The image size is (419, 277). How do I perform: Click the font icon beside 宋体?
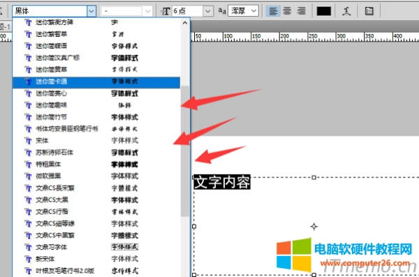pyautogui.click(x=28, y=141)
